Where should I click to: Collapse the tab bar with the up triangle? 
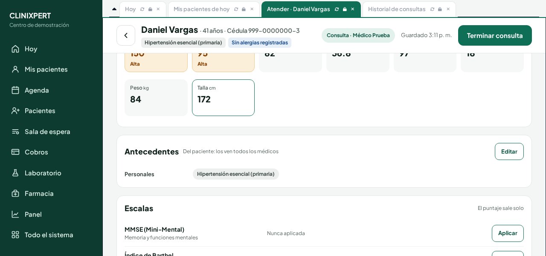tap(114, 9)
